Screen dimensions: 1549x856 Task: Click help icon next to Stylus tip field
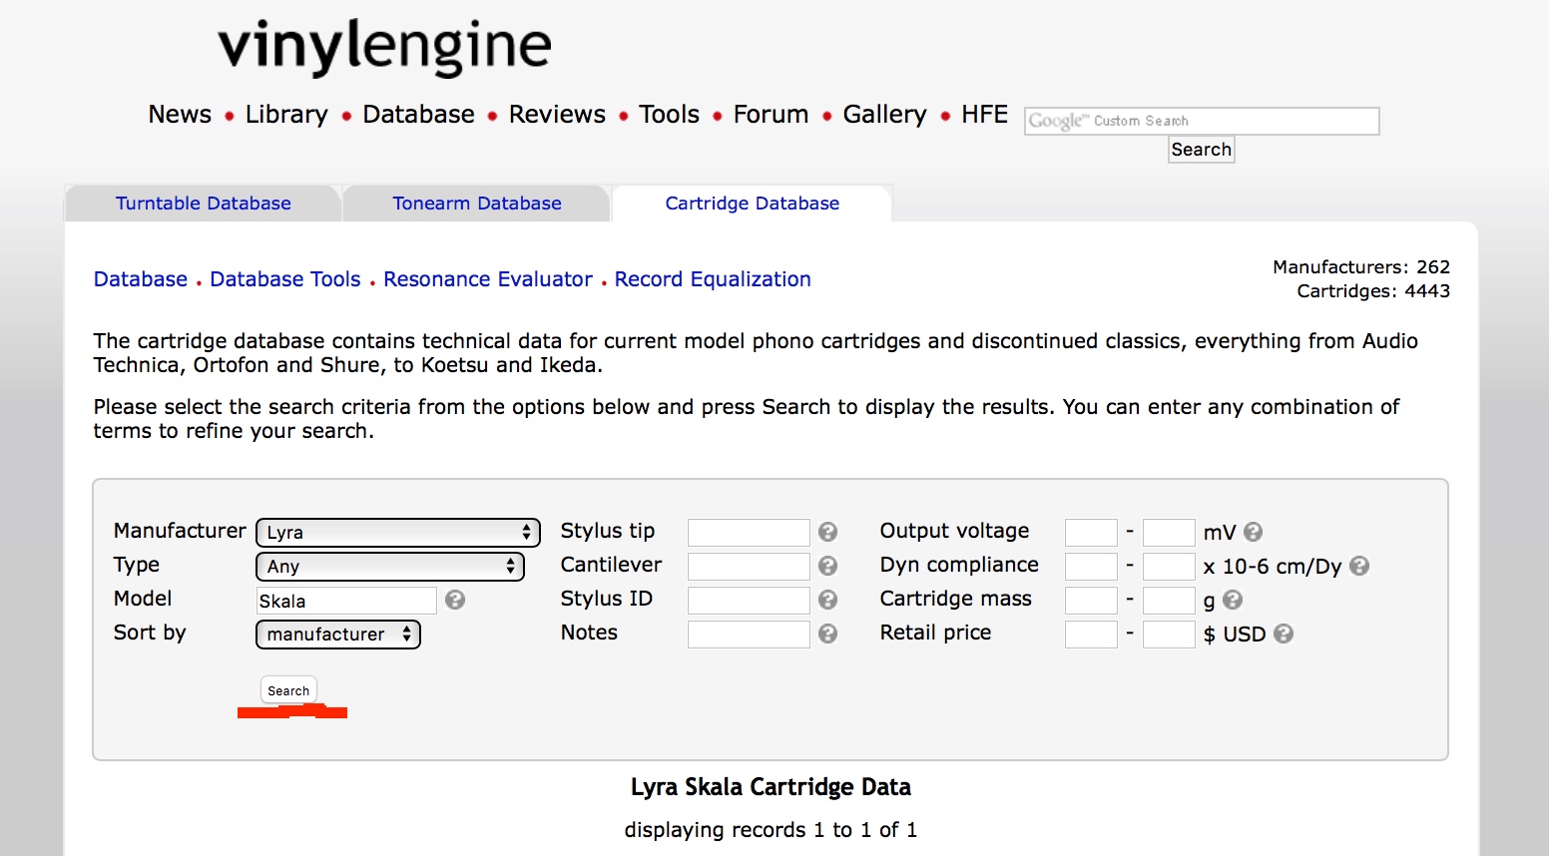827,532
